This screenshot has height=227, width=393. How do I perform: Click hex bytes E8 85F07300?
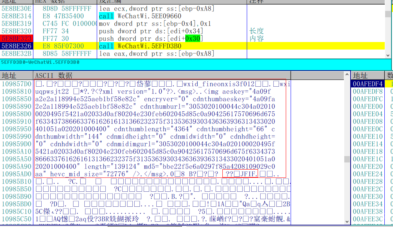(x=63, y=46)
